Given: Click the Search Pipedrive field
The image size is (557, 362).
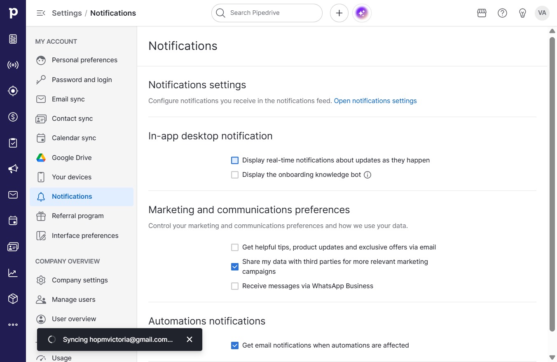Looking at the screenshot, I should 267,13.
